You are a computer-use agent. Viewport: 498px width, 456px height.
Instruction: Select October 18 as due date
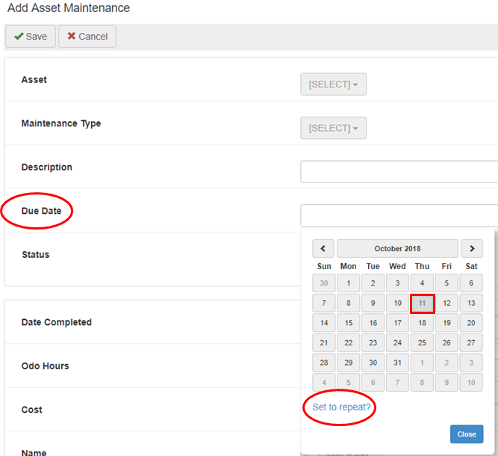pyautogui.click(x=422, y=323)
